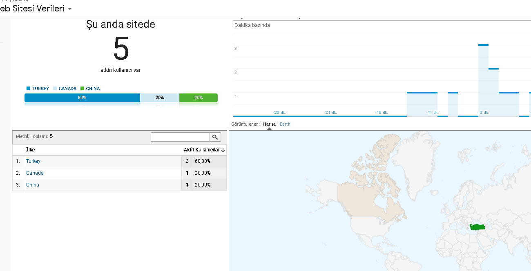Sort by Aktif Kullanıcılar column

click(201, 150)
